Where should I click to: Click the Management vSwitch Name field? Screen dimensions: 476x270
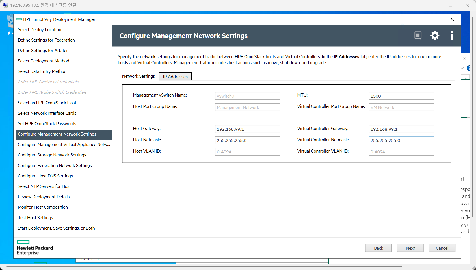coord(248,96)
